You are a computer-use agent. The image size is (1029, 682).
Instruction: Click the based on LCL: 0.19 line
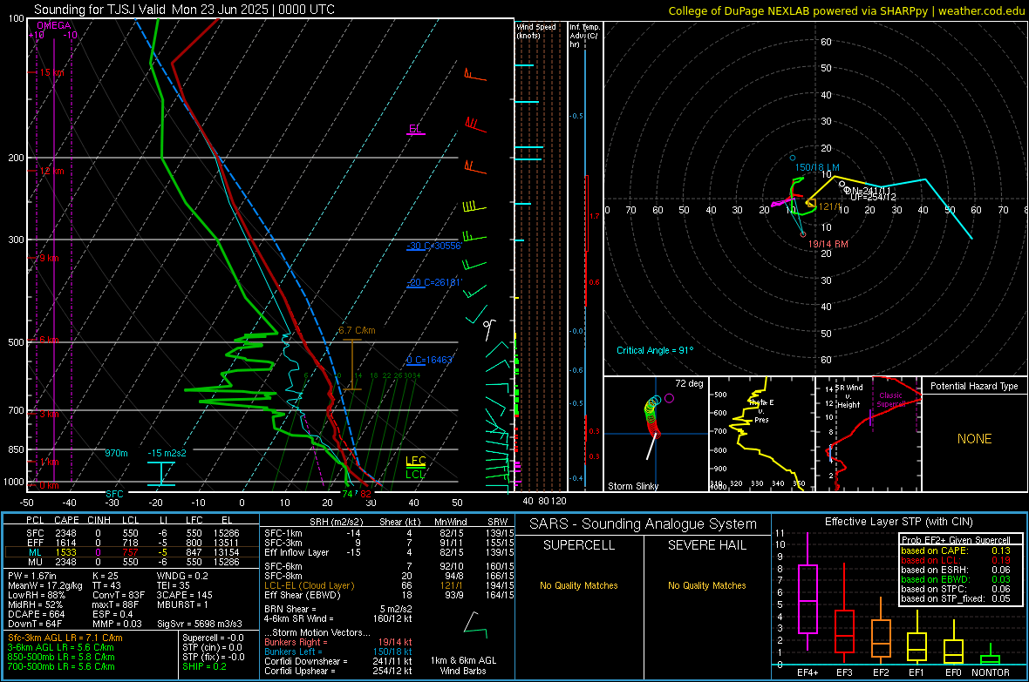pyautogui.click(x=956, y=560)
